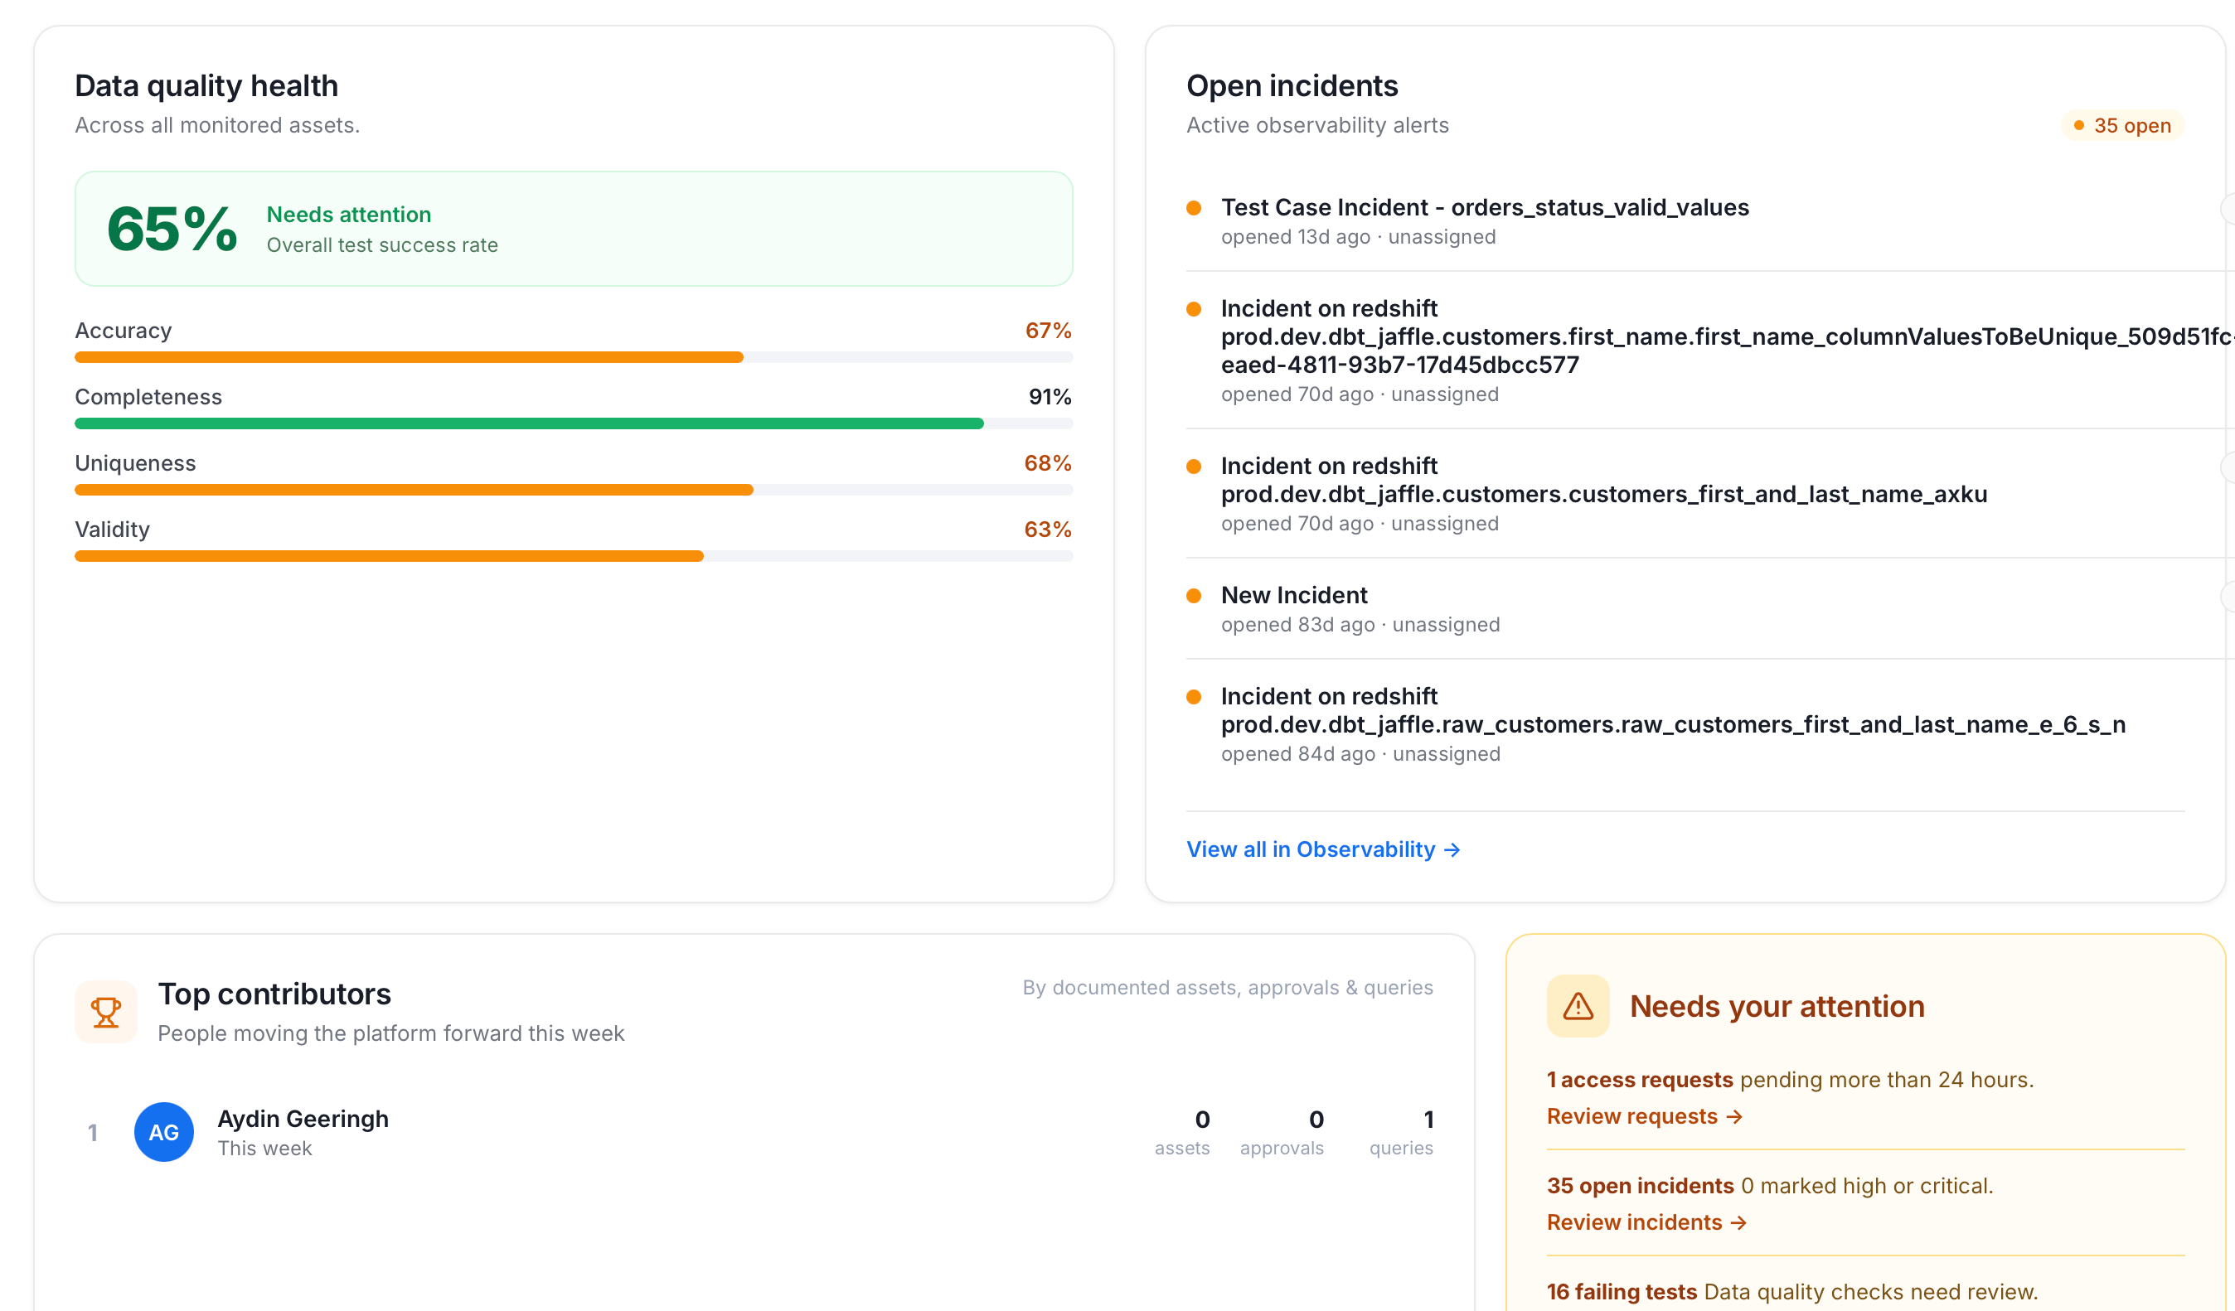Viewport: 2235px width, 1311px height.
Task: Click the Data quality health heading
Action: pyautogui.click(x=206, y=86)
